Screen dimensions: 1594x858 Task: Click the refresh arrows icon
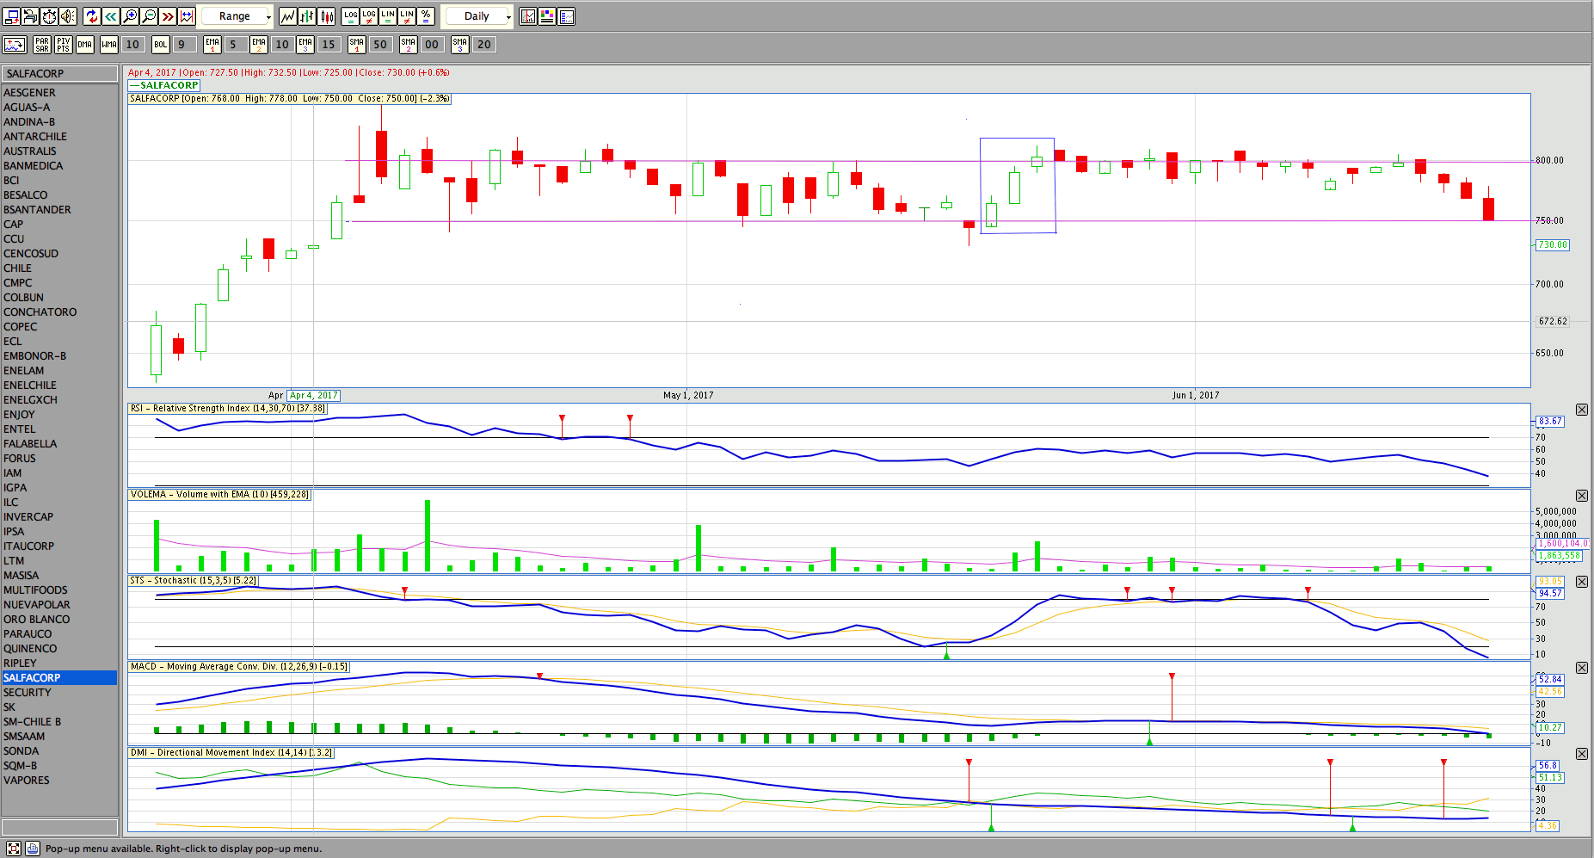coord(92,16)
